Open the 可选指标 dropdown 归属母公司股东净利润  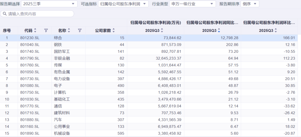pyautogui.click(x=123, y=4)
